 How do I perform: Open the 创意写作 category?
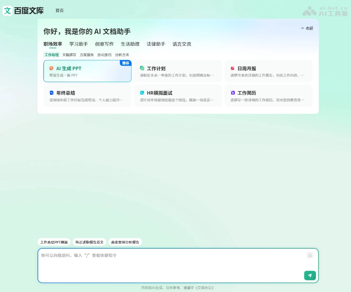(105, 44)
